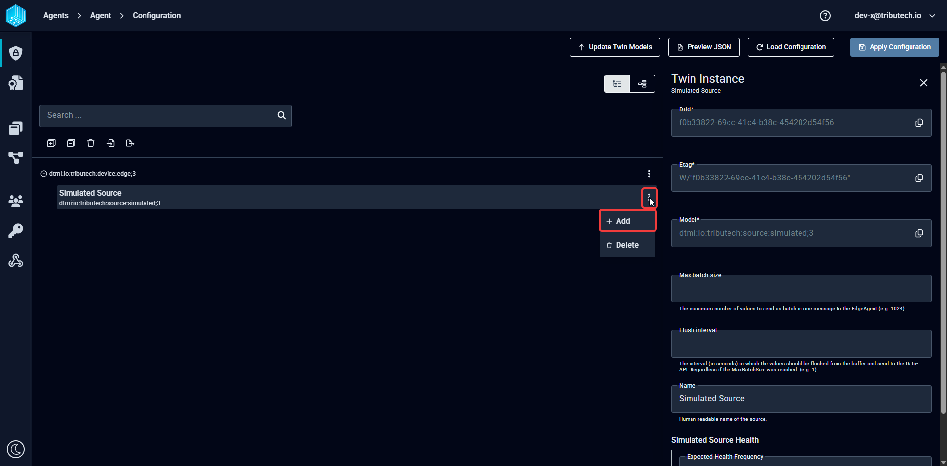Viewport: 947px width, 466px height.
Task: Click the Preview JSON button
Action: [x=704, y=47]
